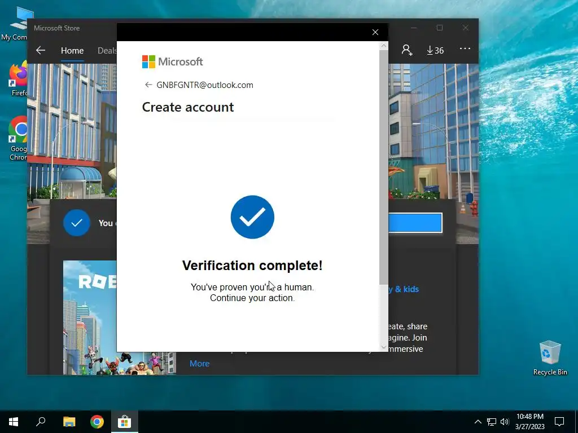Click the GNBFGNTR@outlook.com email text
The width and height of the screenshot is (578, 433).
tap(205, 85)
